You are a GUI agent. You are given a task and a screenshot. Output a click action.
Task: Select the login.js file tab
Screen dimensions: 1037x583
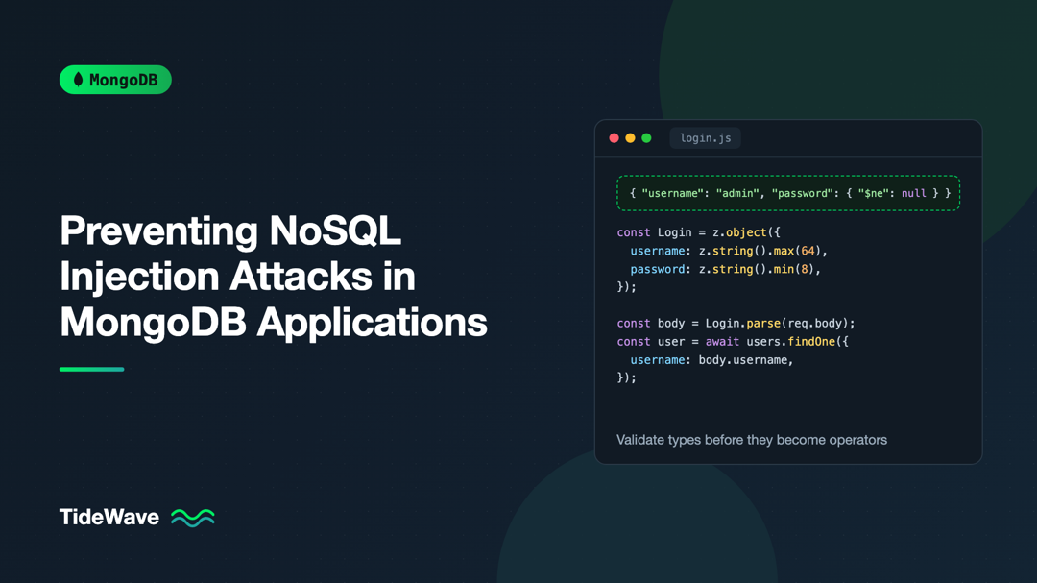click(x=705, y=138)
